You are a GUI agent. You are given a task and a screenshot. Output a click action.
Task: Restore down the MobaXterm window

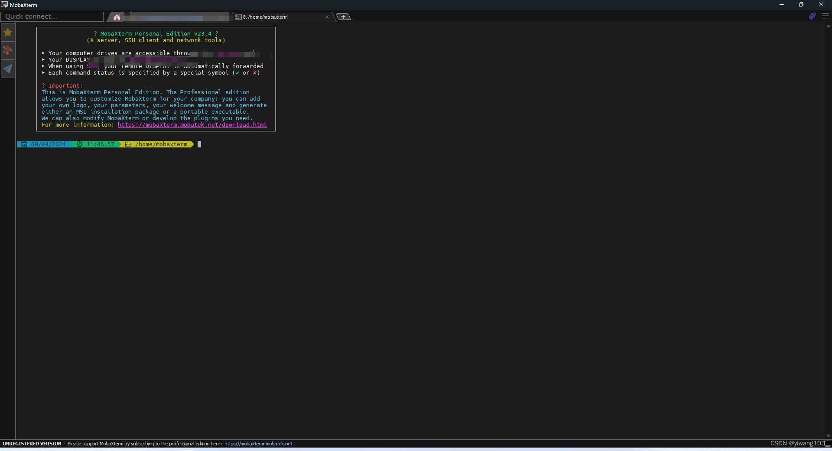[x=801, y=5]
